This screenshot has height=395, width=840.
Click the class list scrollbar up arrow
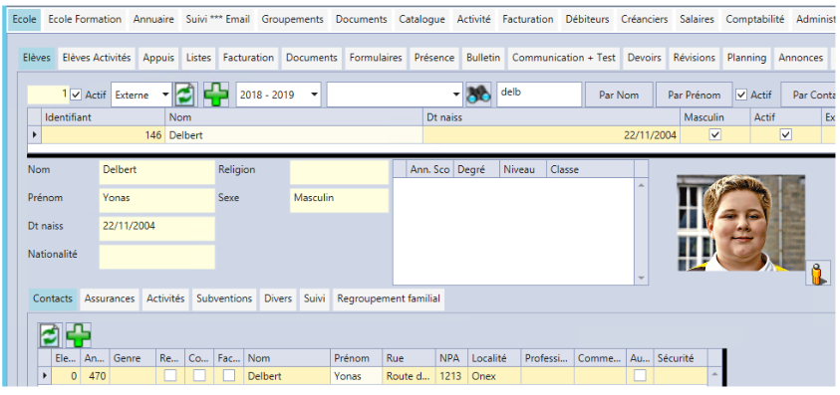[642, 185]
